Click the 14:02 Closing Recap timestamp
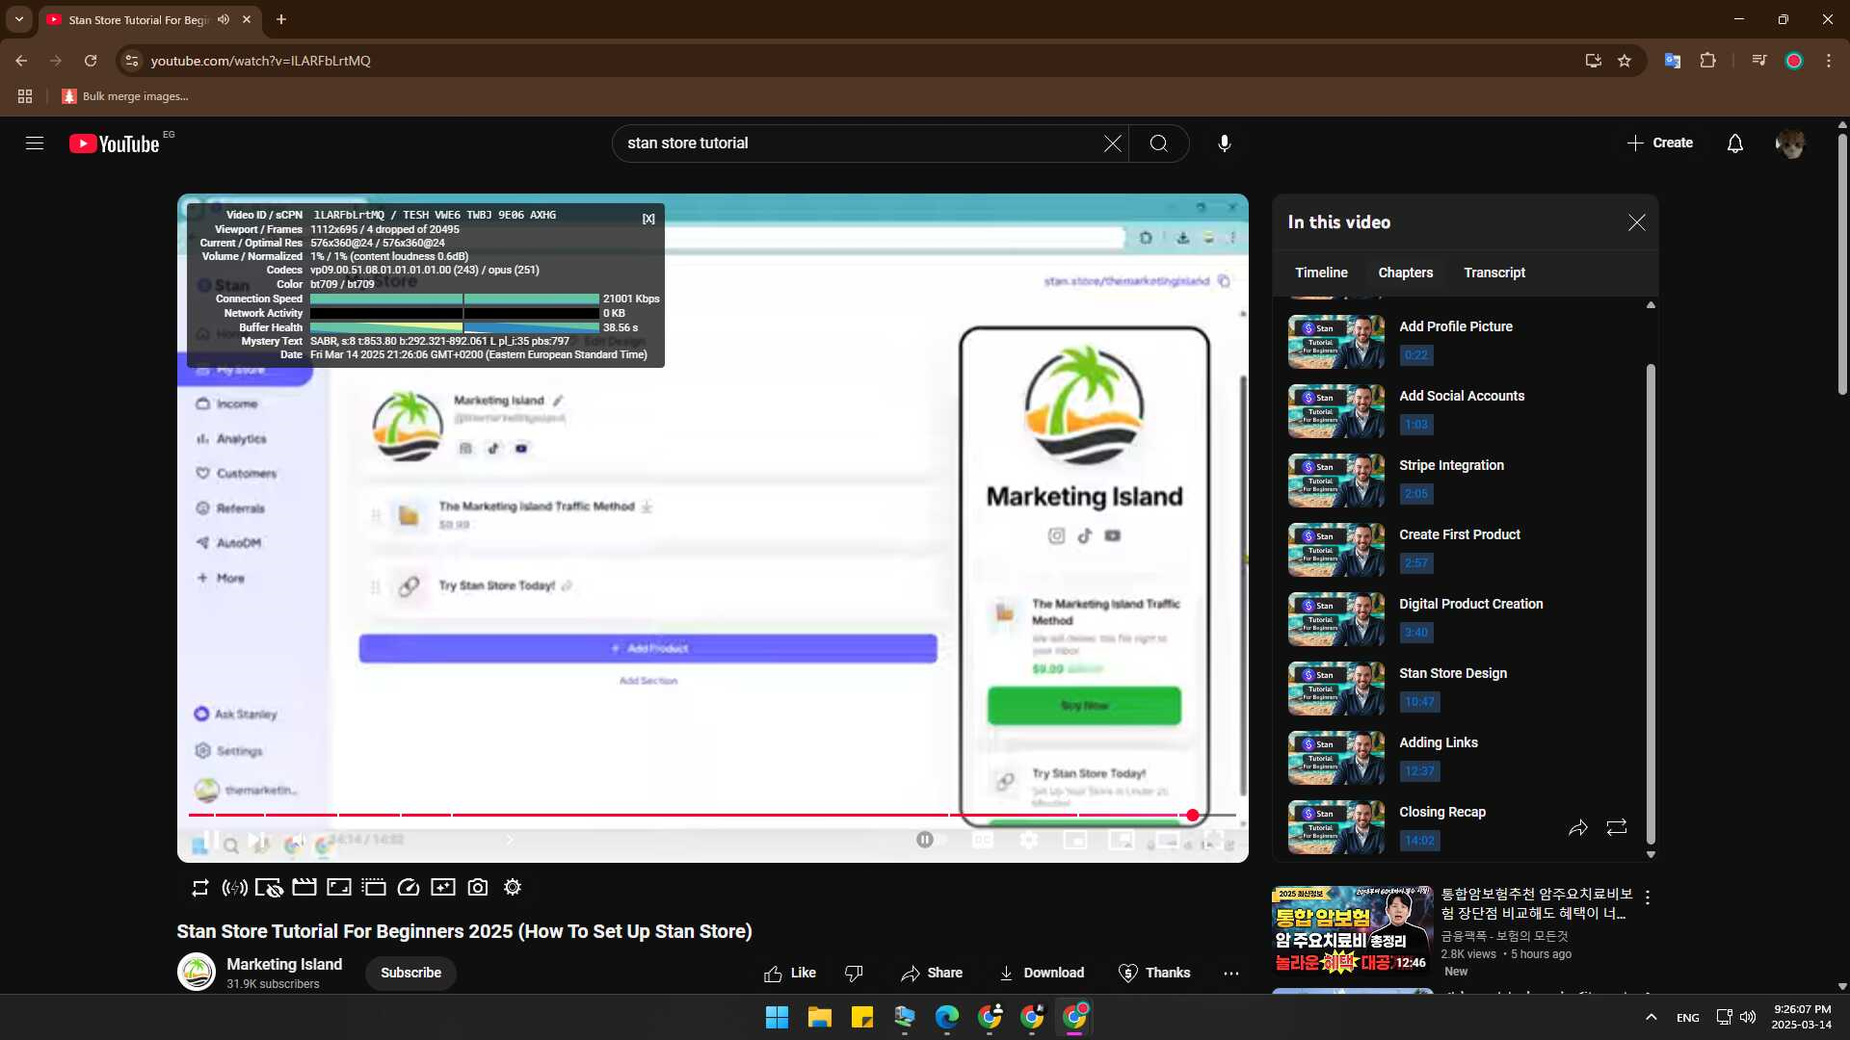 [1419, 841]
